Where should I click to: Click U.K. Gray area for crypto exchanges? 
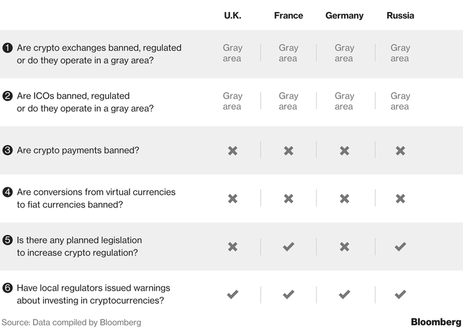pyautogui.click(x=233, y=53)
